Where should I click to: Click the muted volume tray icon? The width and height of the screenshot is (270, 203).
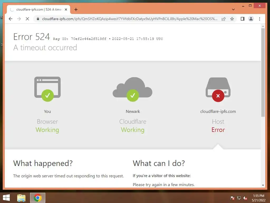[x=245, y=198]
